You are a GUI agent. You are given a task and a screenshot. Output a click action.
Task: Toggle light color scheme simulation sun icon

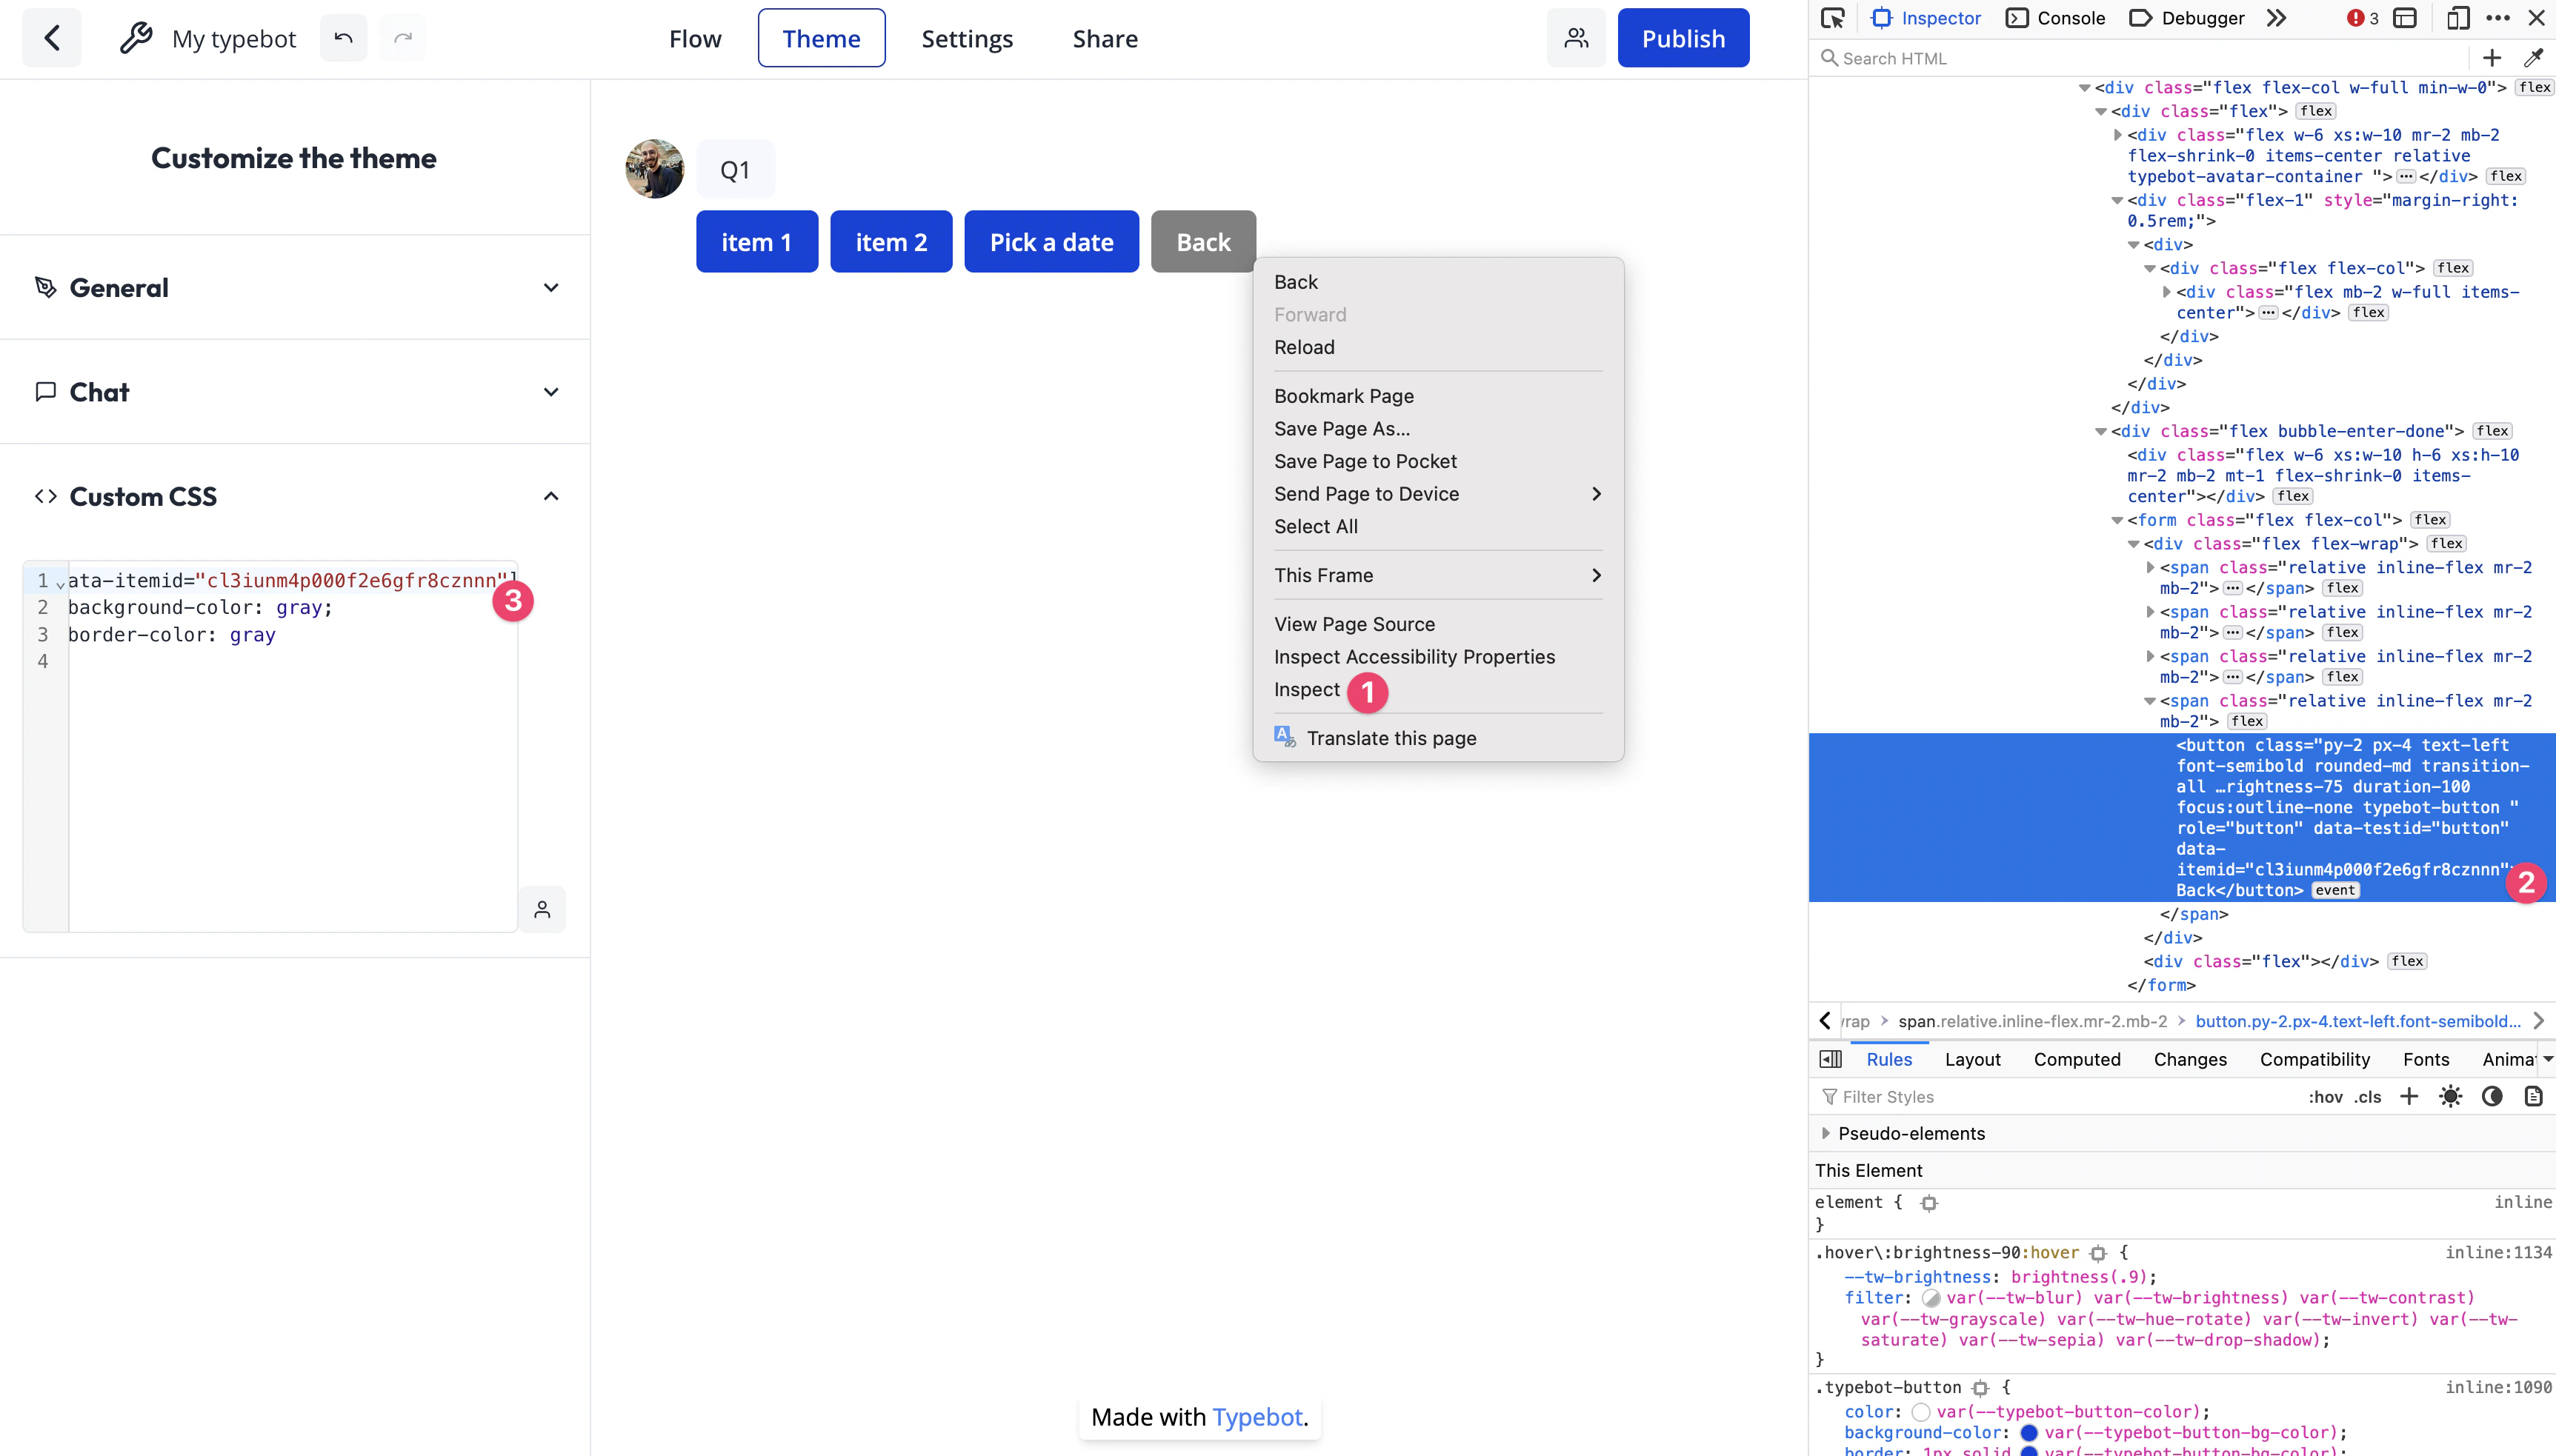pyautogui.click(x=2450, y=1097)
